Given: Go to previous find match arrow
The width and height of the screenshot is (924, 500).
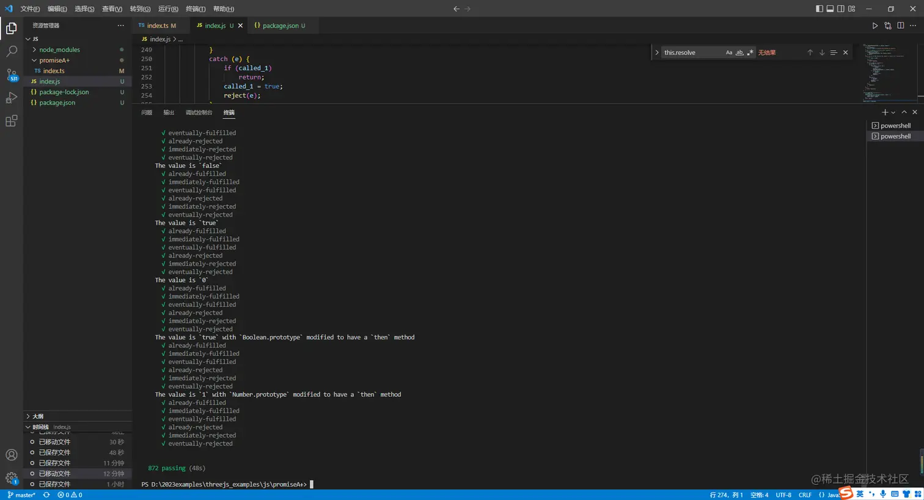Looking at the screenshot, I should click(810, 53).
